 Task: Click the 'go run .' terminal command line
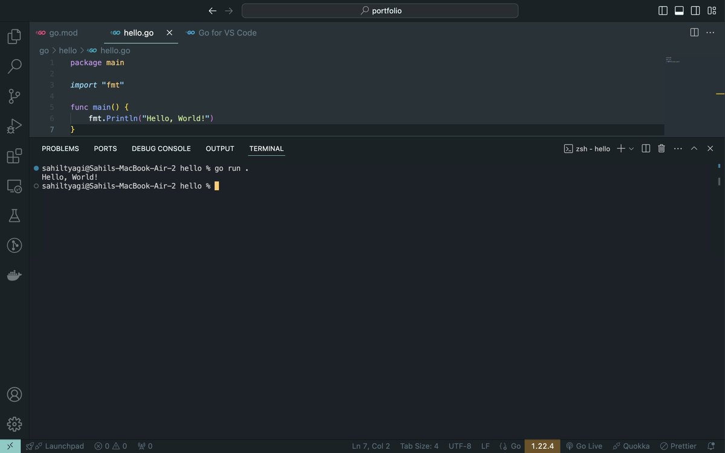point(145,169)
